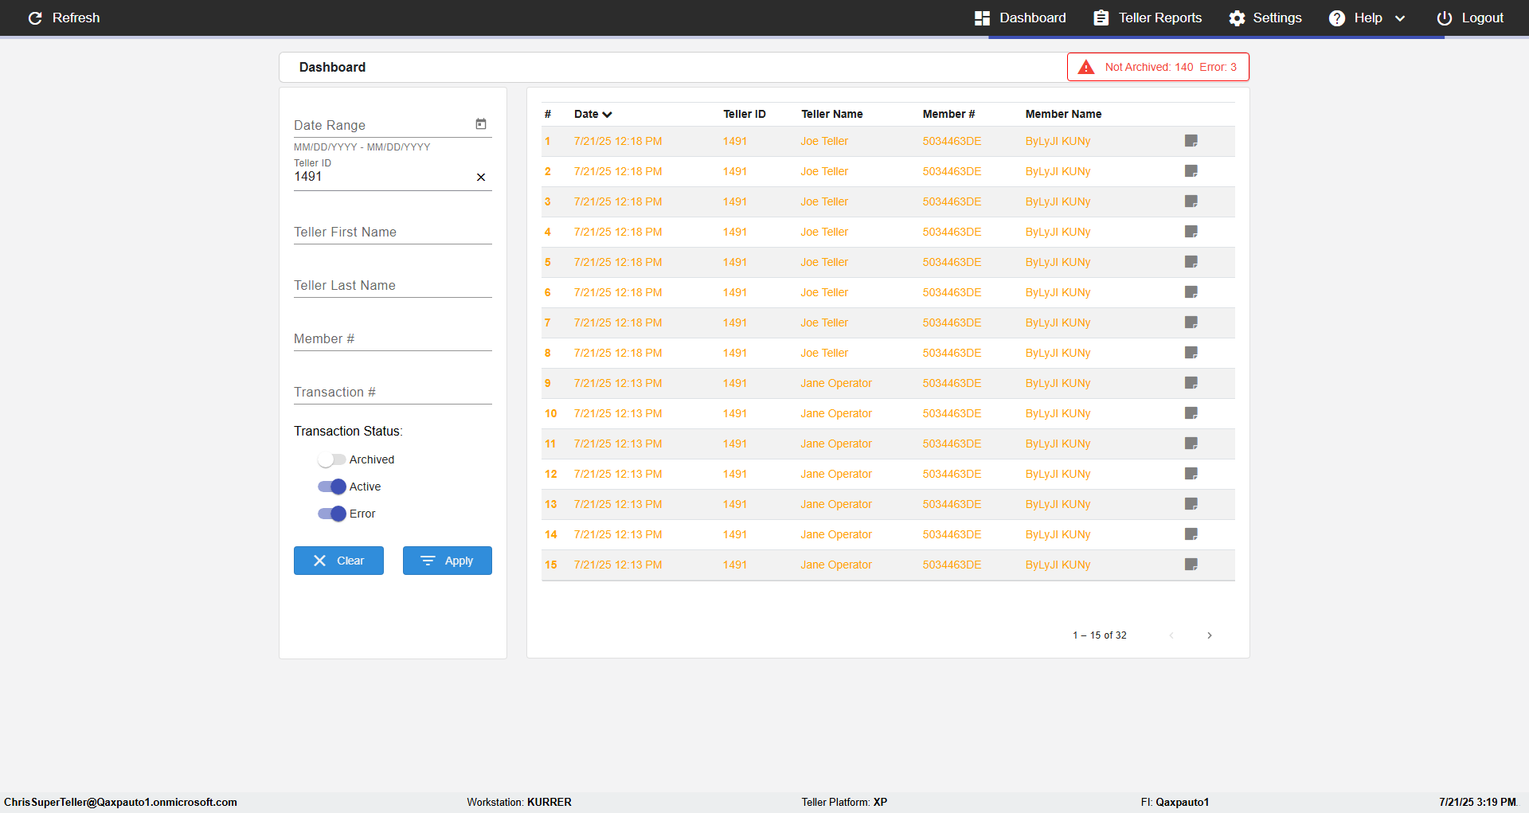Click member name ByLyJl KUNy in row 15

(1058, 565)
